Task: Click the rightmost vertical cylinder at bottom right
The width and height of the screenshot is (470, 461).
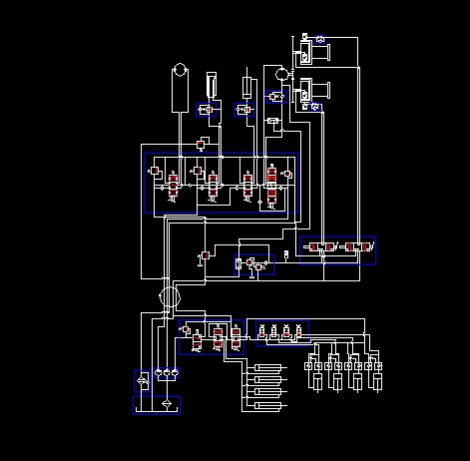Action: 377,382
